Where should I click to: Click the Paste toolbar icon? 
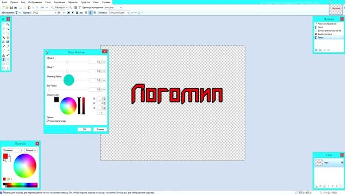pos(29,8)
